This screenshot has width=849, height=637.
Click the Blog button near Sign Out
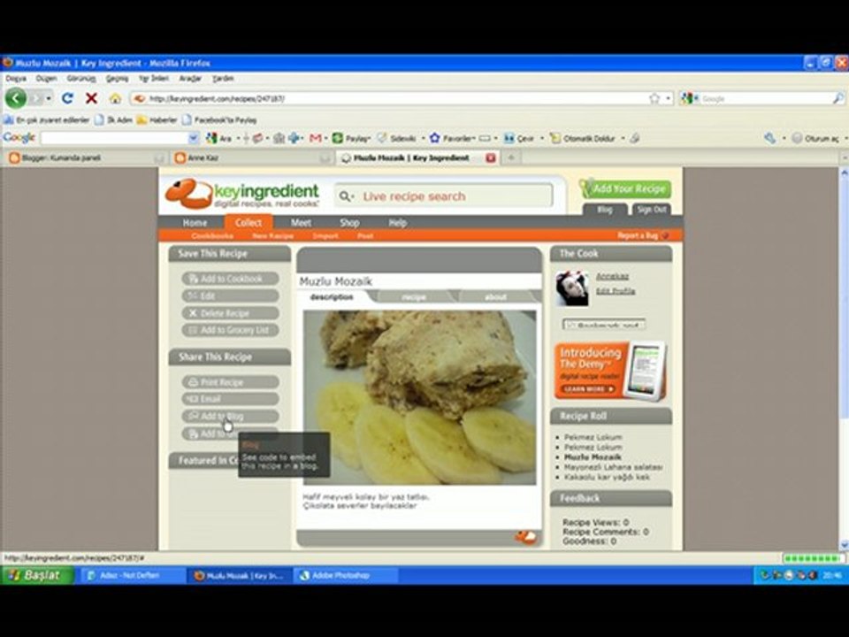[605, 210]
